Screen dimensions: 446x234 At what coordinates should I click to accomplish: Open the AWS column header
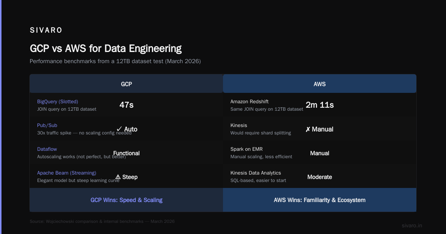(320, 84)
